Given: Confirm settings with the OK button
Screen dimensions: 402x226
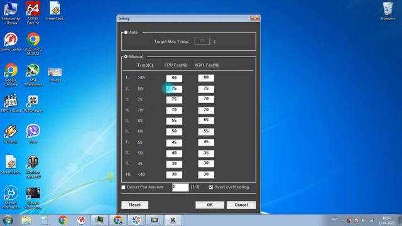Looking at the screenshot, I should click(210, 205).
